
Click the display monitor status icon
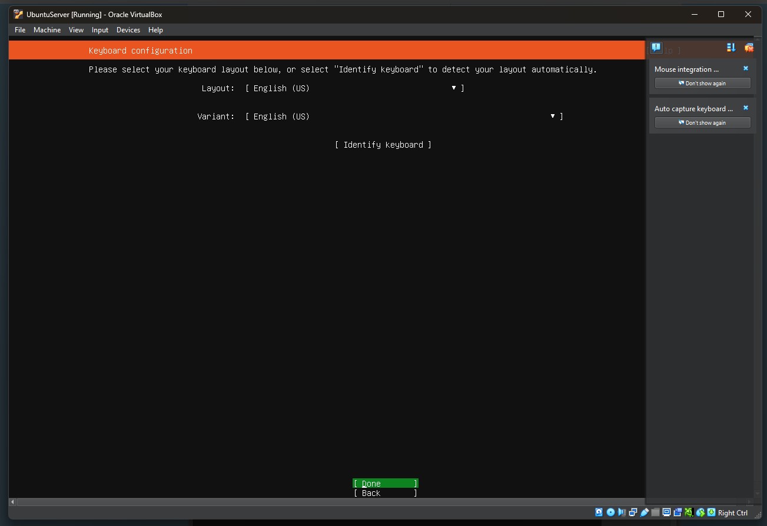tap(666, 512)
